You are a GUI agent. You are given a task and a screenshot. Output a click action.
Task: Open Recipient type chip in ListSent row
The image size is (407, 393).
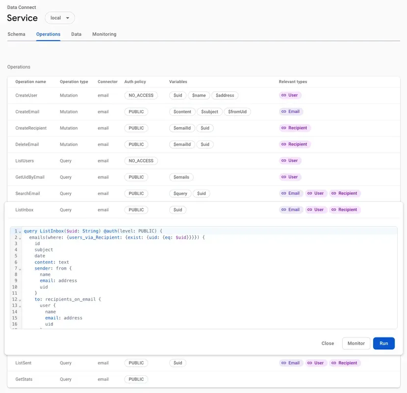pyautogui.click(x=345, y=363)
